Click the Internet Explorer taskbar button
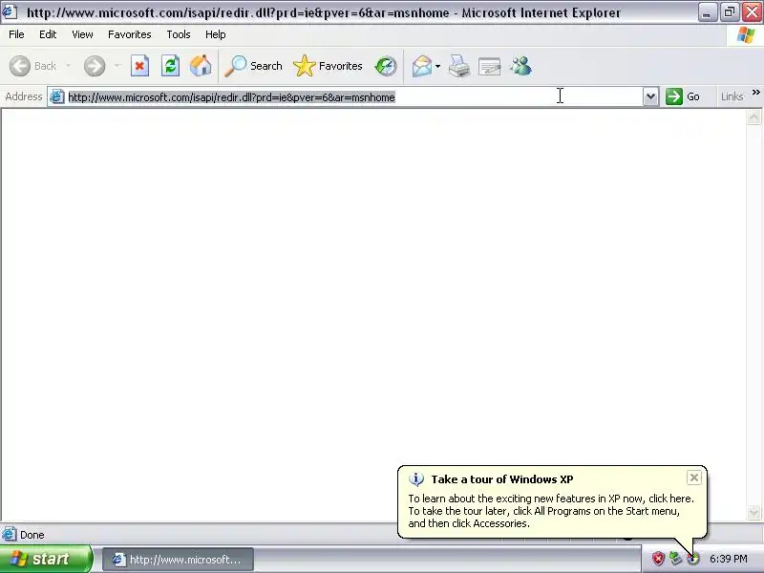764x573 pixels. [178, 560]
